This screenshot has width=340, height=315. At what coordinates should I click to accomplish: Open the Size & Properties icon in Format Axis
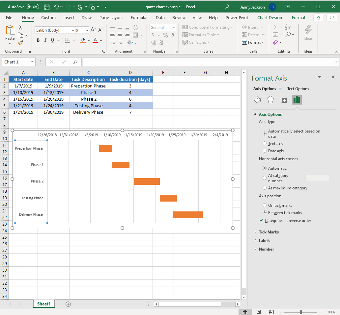coord(283,99)
